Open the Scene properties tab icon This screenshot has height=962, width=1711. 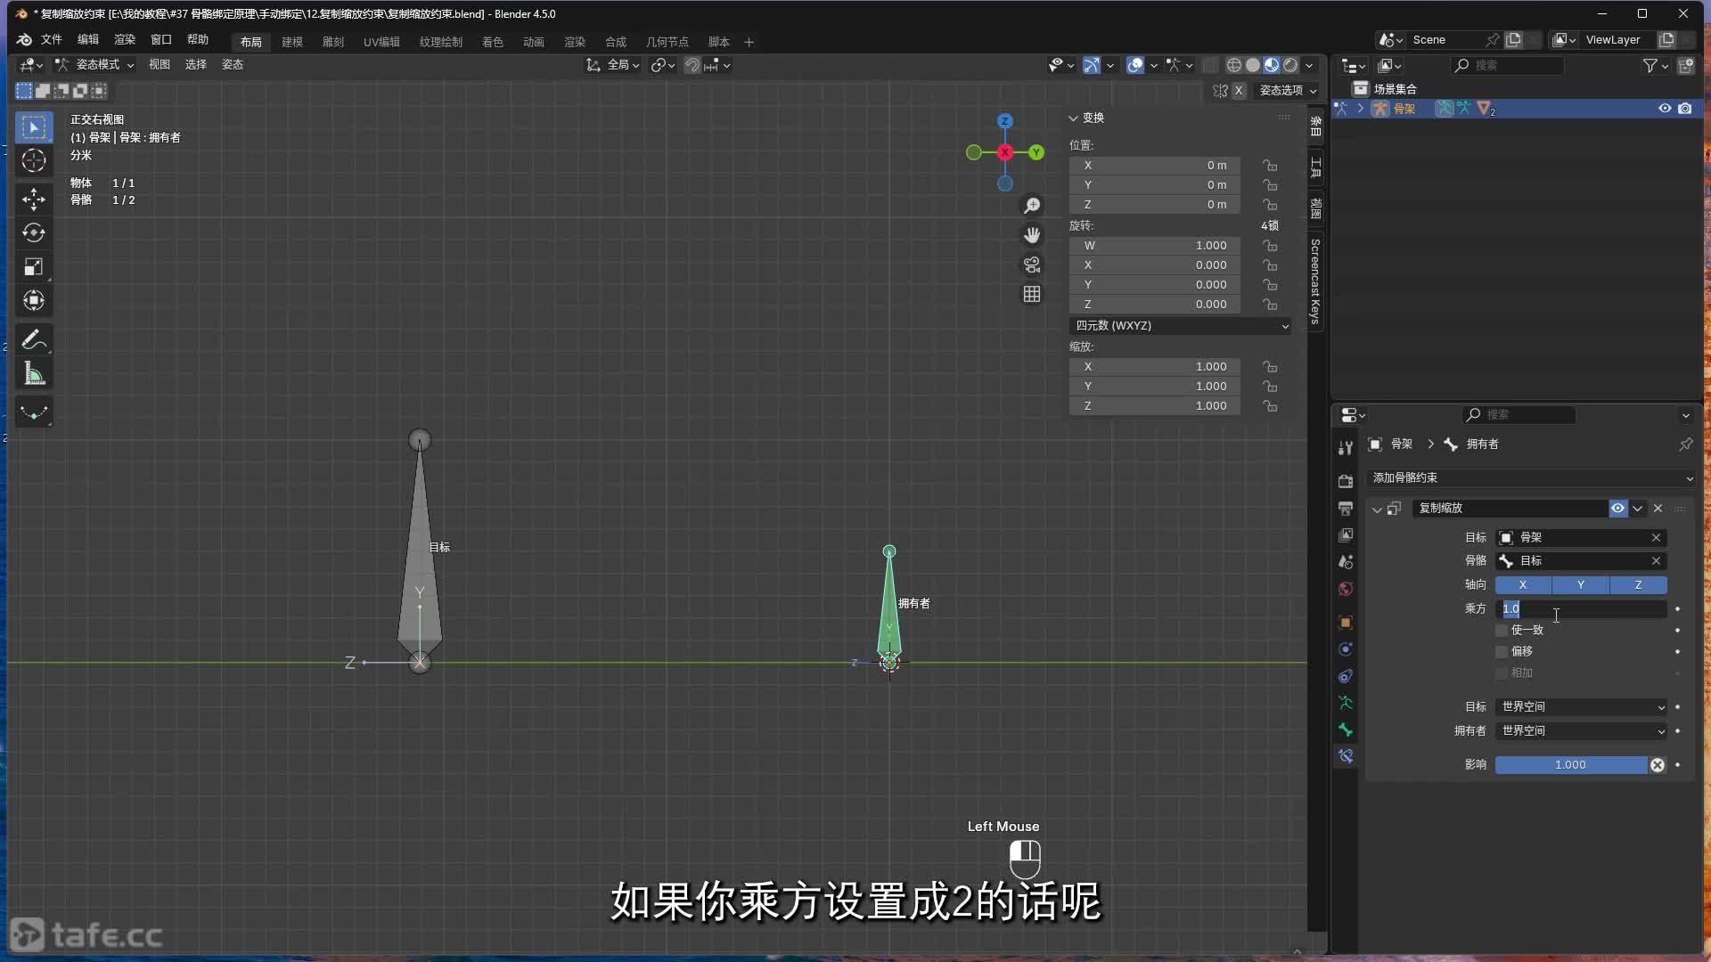tap(1346, 561)
